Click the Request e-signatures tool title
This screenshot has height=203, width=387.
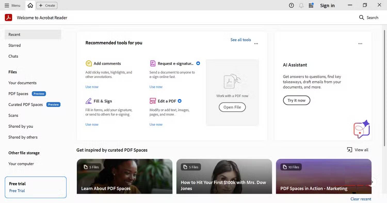pyautogui.click(x=175, y=63)
